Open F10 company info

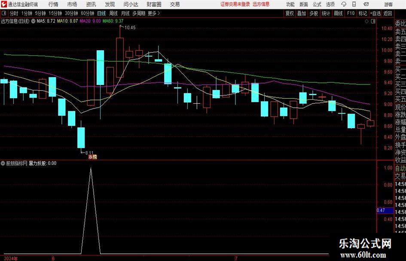tap(351, 13)
